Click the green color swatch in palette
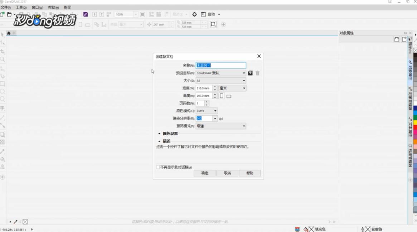Screen dimensions: 417x232 pos(415,118)
